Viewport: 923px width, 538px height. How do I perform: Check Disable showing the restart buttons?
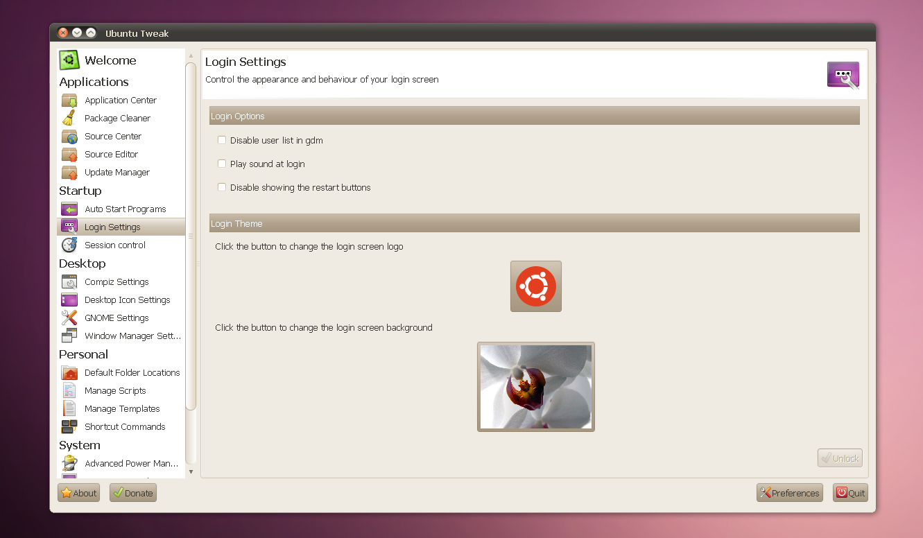[x=222, y=187]
